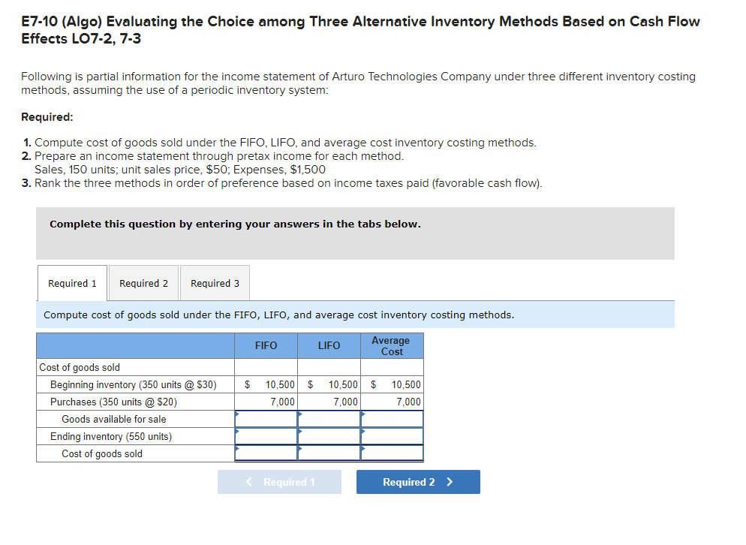Image resolution: width=746 pixels, height=545 pixels.
Task: Click the LIFO Cost of goods sold input
Action: (329, 453)
